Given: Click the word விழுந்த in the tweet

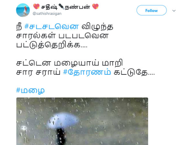Looking at the screenshot, I should point(97,27).
